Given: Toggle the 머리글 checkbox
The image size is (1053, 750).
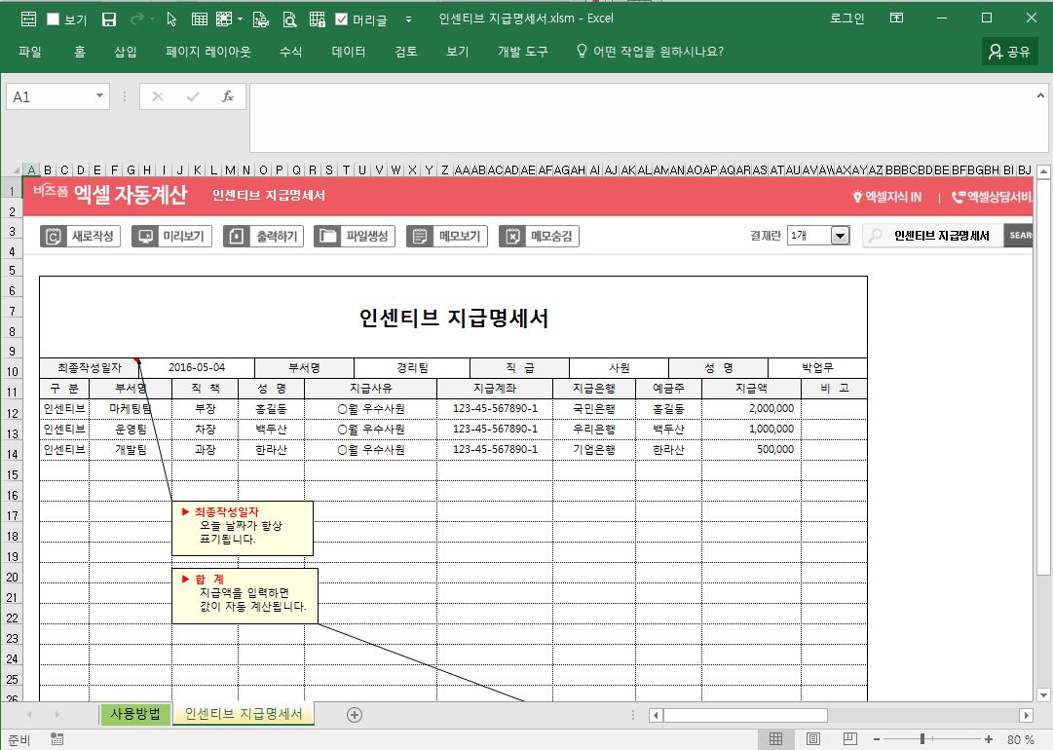Looking at the screenshot, I should 341,19.
